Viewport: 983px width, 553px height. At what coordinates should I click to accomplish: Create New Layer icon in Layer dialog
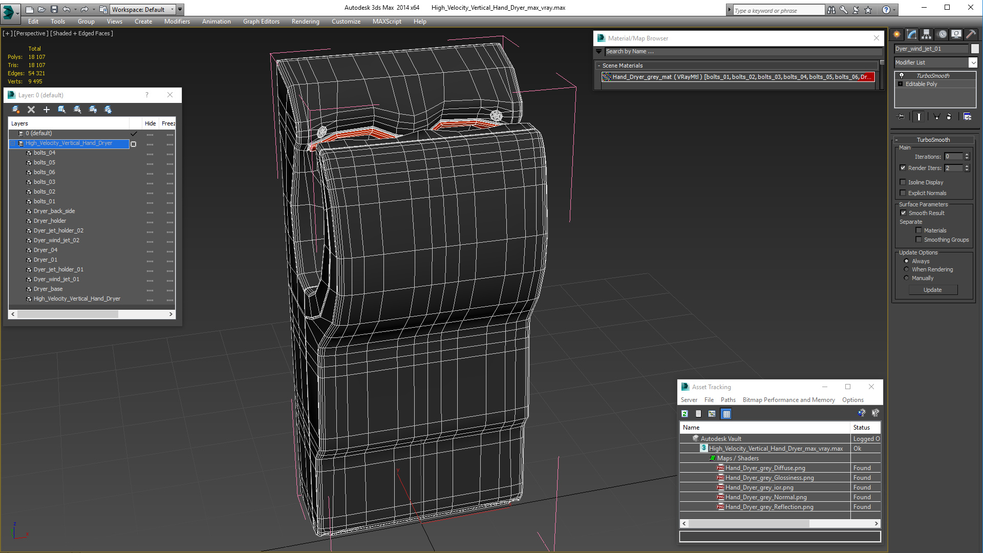16,110
